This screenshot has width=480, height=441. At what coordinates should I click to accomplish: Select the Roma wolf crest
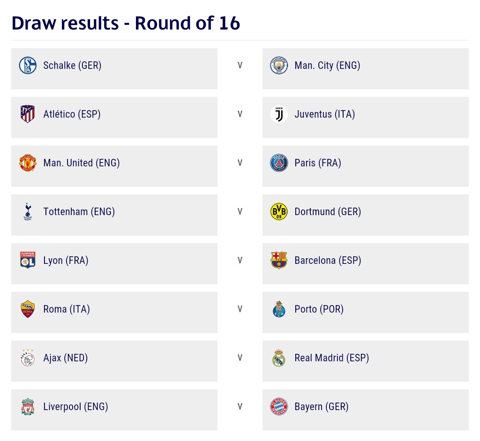pyautogui.click(x=28, y=309)
